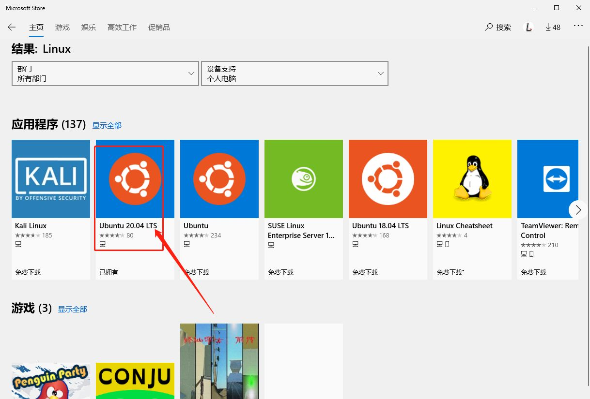590x399 pixels.
Task: Open the CONJU game thumbnail
Action: click(135, 381)
